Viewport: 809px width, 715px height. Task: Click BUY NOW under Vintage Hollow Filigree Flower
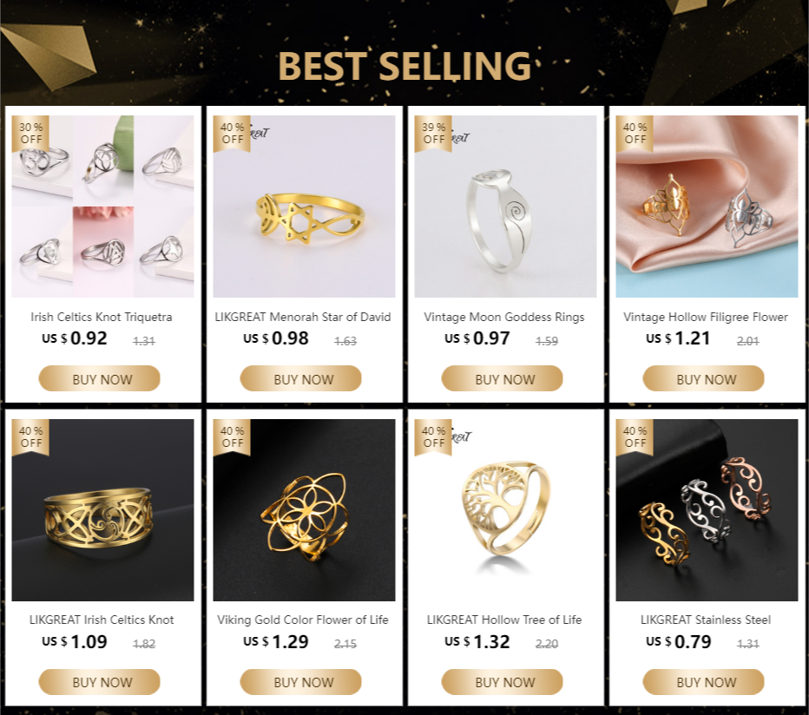coord(703,378)
